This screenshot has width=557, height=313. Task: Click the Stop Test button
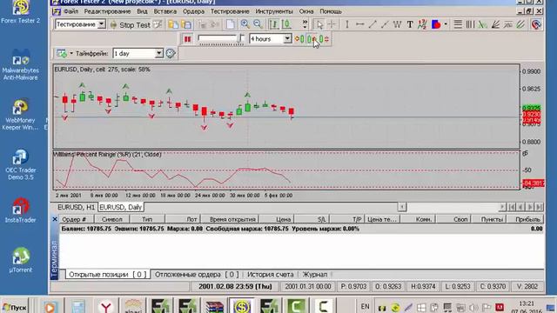coord(131,24)
